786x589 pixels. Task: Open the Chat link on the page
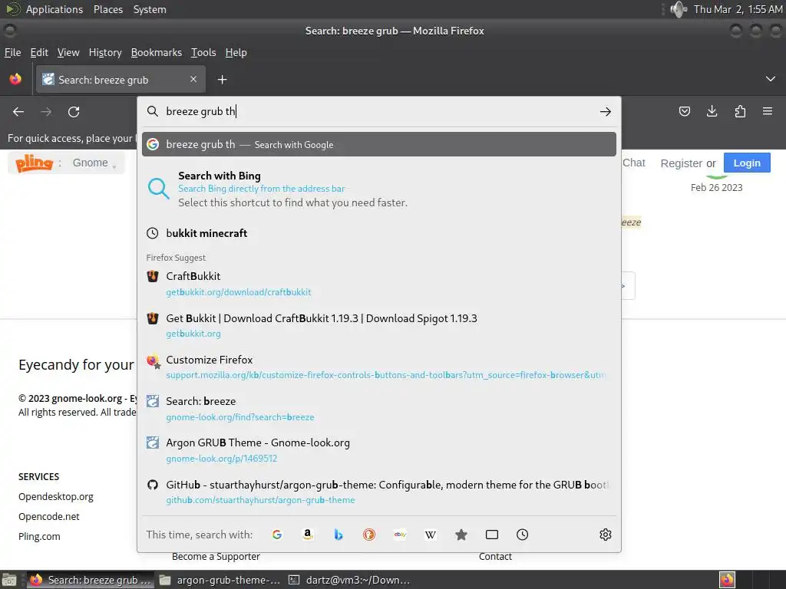633,163
